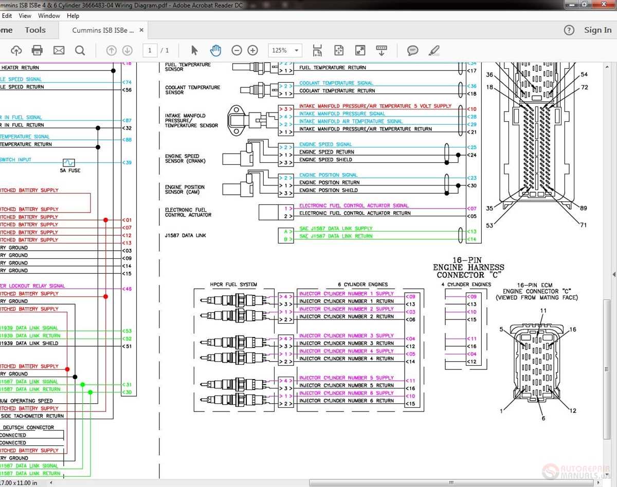617x487 pixels.
Task: Select the arrow Selection tool
Action: coord(194,50)
